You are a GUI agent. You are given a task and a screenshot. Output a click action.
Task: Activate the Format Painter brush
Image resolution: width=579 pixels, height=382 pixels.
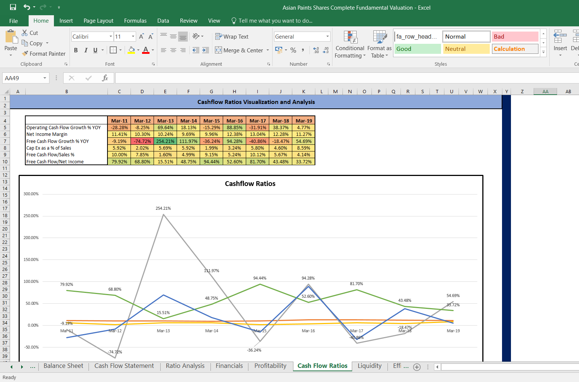click(25, 53)
